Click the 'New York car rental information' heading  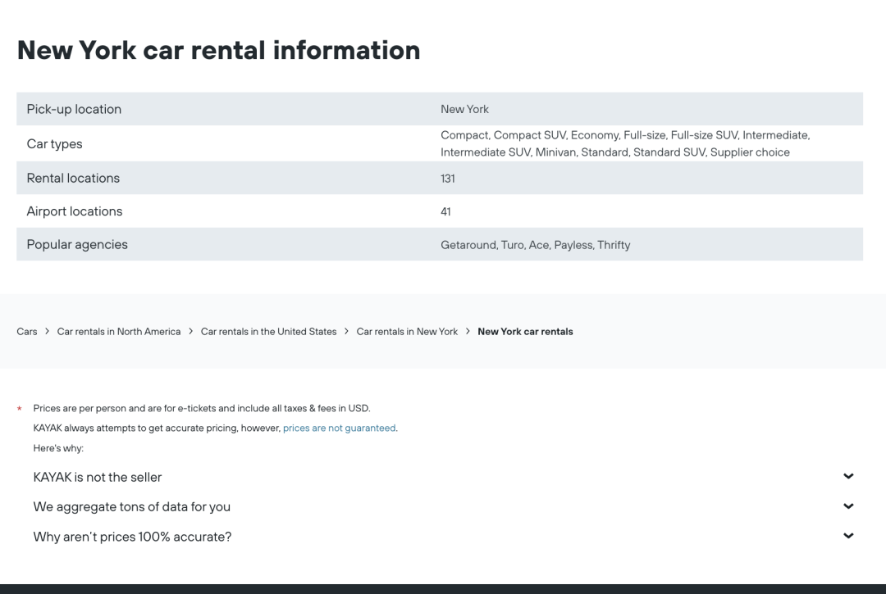pos(218,50)
